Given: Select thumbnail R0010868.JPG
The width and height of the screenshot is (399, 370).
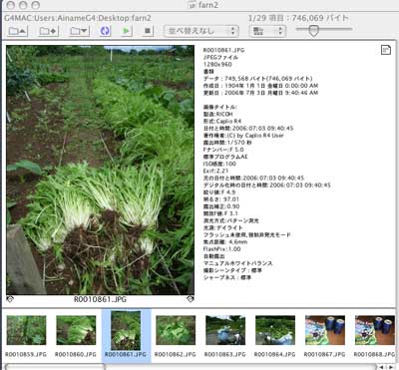Looking at the screenshot, I should 375,330.
